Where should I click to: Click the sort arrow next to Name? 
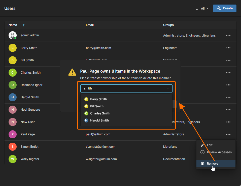(x=23, y=25)
